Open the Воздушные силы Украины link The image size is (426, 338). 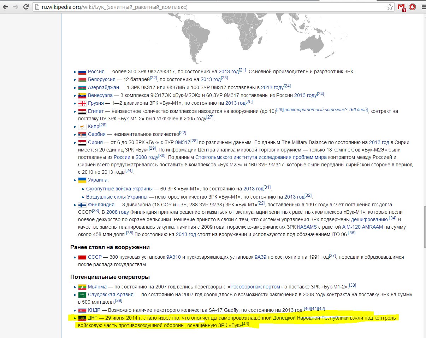click(117, 197)
